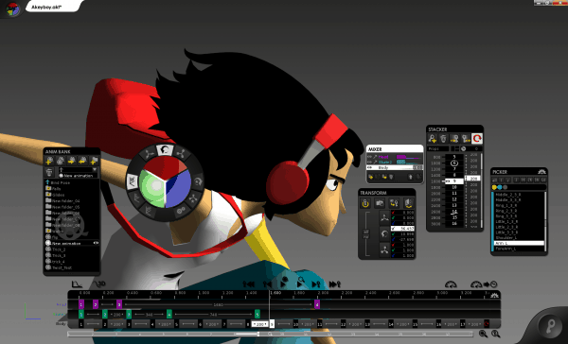This screenshot has width=568, height=344.
Task: Click purple key 4 on Head track
Action: click(x=317, y=304)
